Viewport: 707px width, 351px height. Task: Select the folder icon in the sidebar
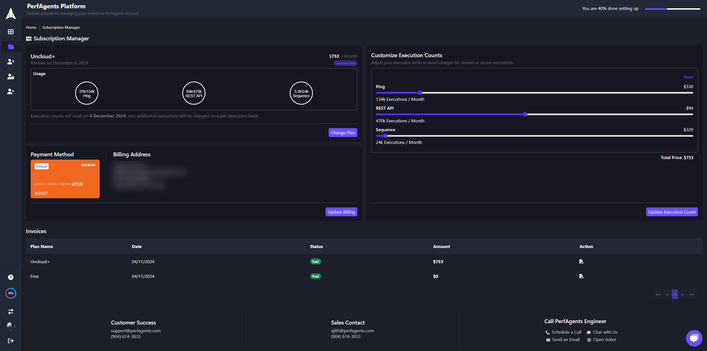pos(10,47)
